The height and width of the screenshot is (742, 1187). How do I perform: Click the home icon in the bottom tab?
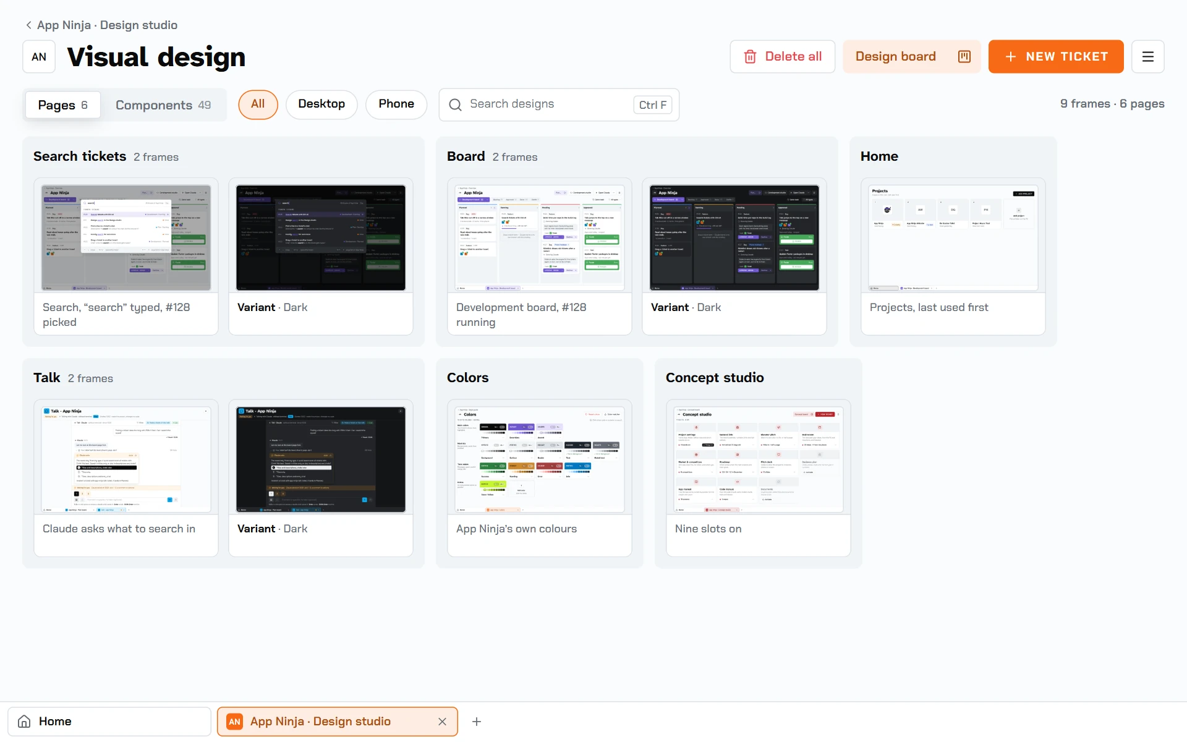24,721
